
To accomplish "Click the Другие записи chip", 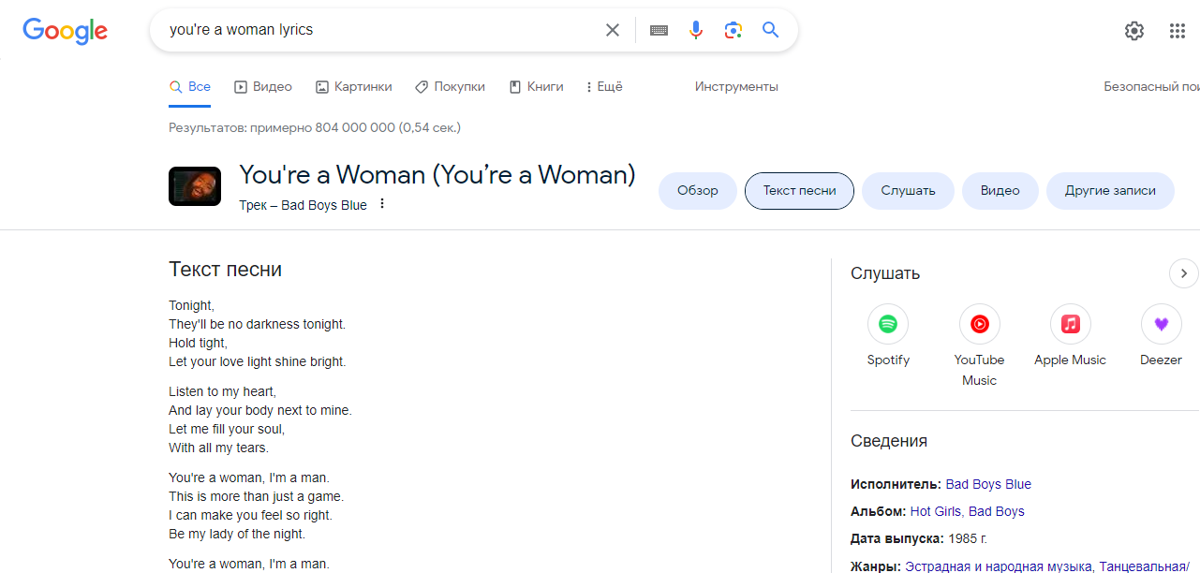I will pos(1109,191).
